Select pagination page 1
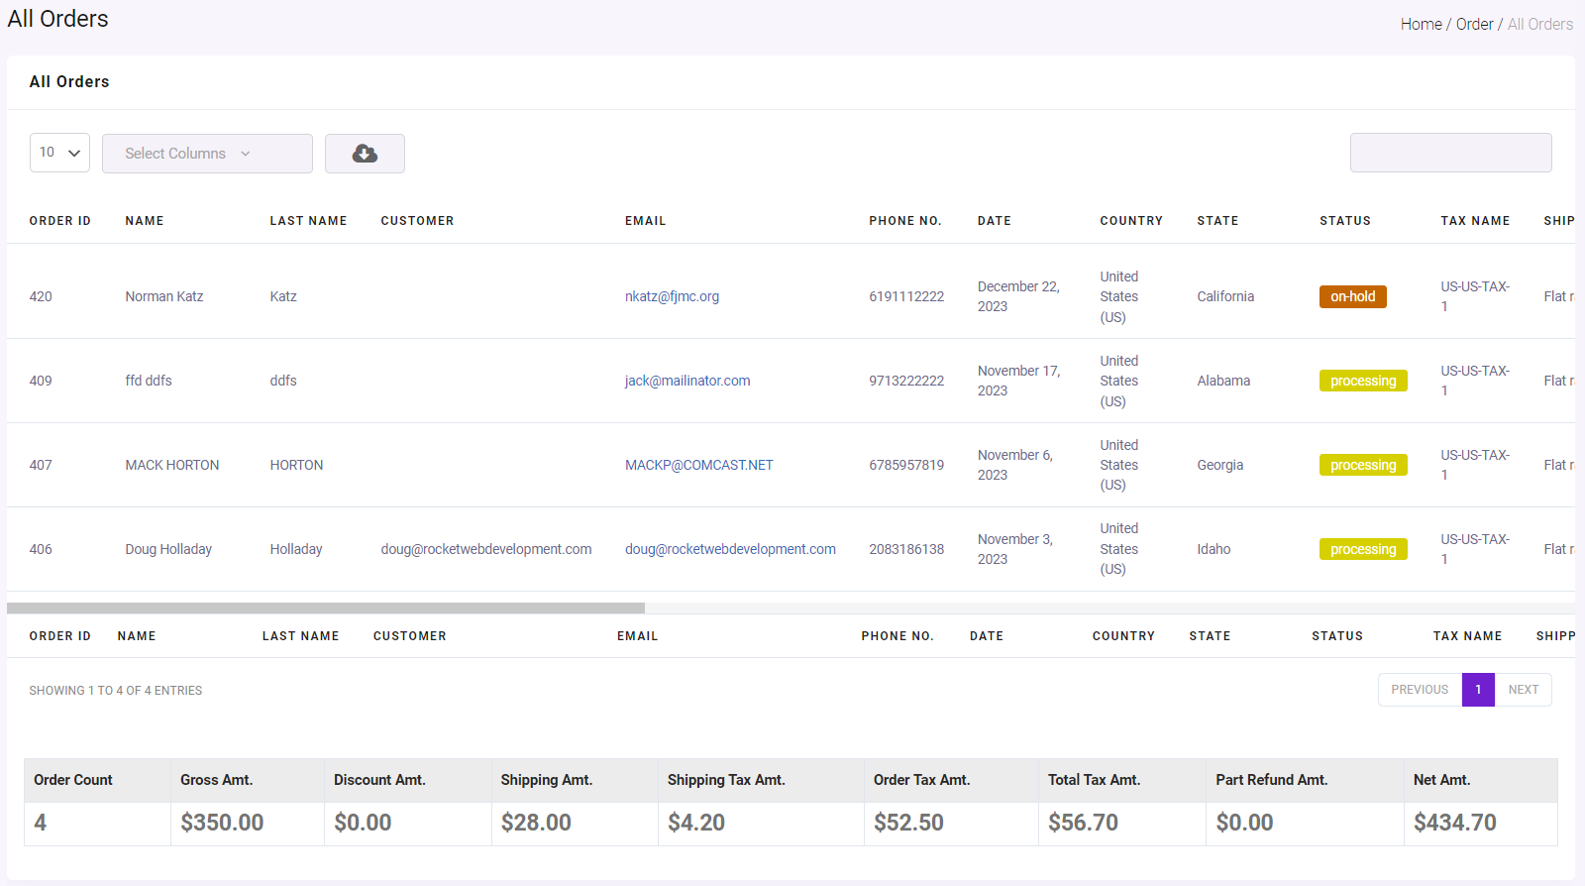Screen dimensions: 1585x886 click(x=1478, y=690)
